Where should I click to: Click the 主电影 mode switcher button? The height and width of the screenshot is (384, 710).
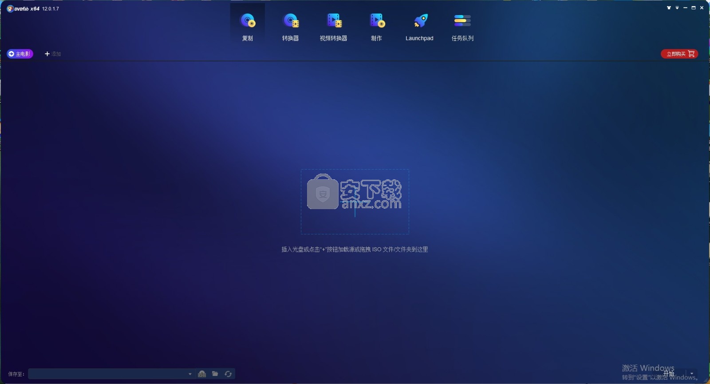click(x=20, y=54)
